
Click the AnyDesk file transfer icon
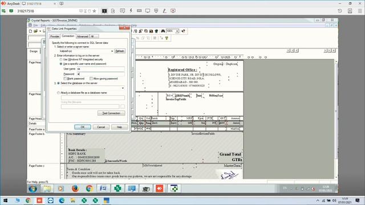click(113, 11)
